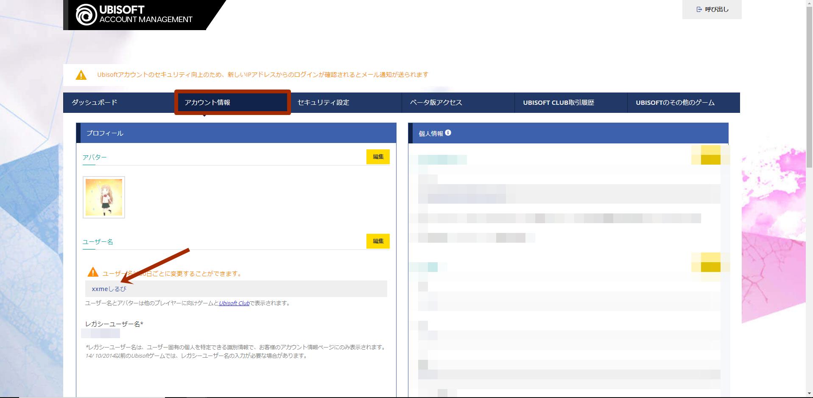813x398 pixels.
Task: Click the Ubisoft swirl logo
Action: [x=86, y=14]
